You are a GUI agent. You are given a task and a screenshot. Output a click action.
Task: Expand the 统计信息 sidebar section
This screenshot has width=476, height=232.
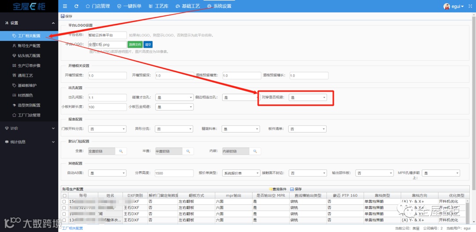click(x=29, y=142)
